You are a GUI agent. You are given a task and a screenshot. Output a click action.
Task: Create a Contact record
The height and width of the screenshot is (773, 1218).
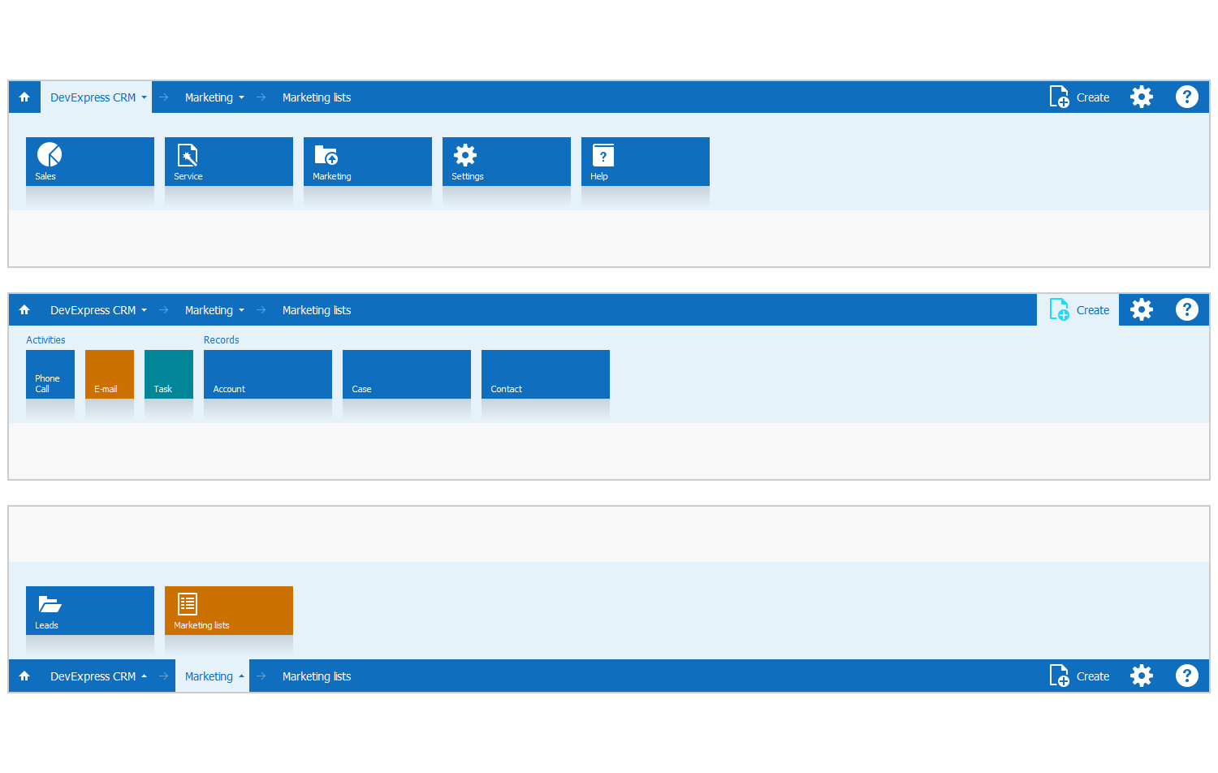[x=545, y=374]
